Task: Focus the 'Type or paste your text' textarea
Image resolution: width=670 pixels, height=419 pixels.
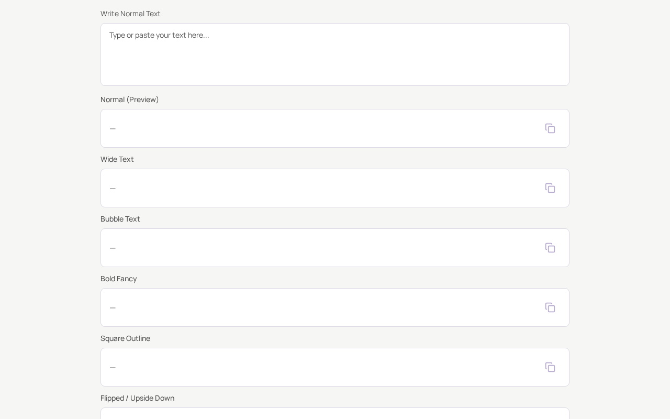Action: point(335,54)
